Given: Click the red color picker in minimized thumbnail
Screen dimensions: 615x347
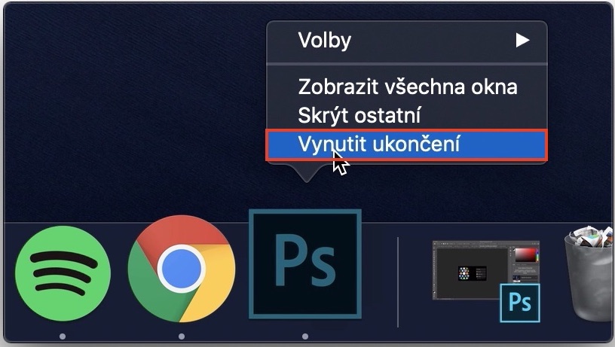Looking at the screenshot, I should (x=525, y=255).
